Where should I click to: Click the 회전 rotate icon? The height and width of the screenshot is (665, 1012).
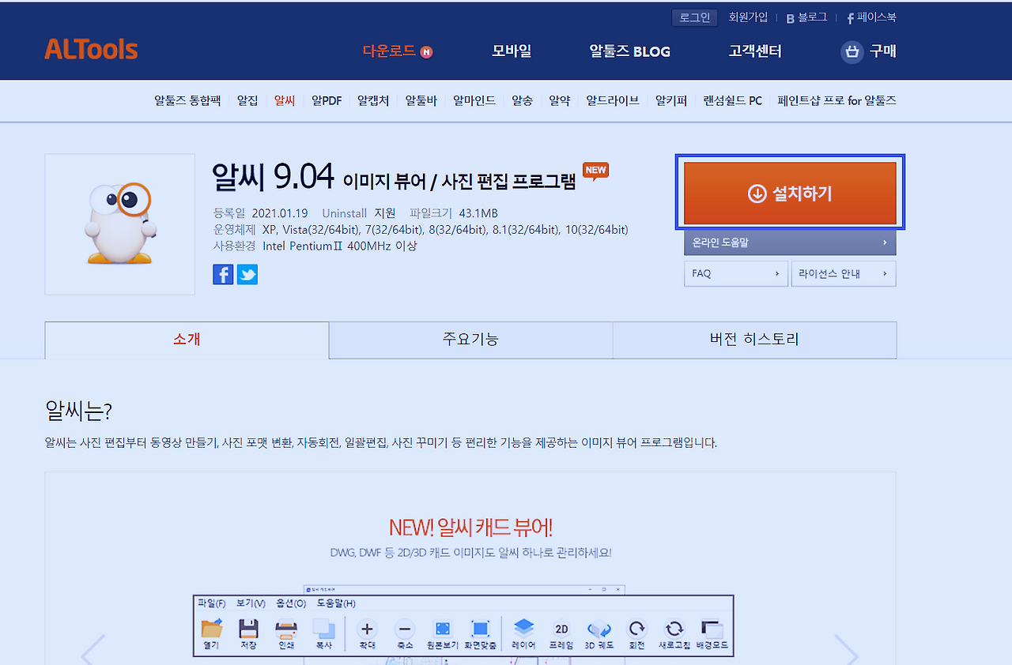point(636,629)
